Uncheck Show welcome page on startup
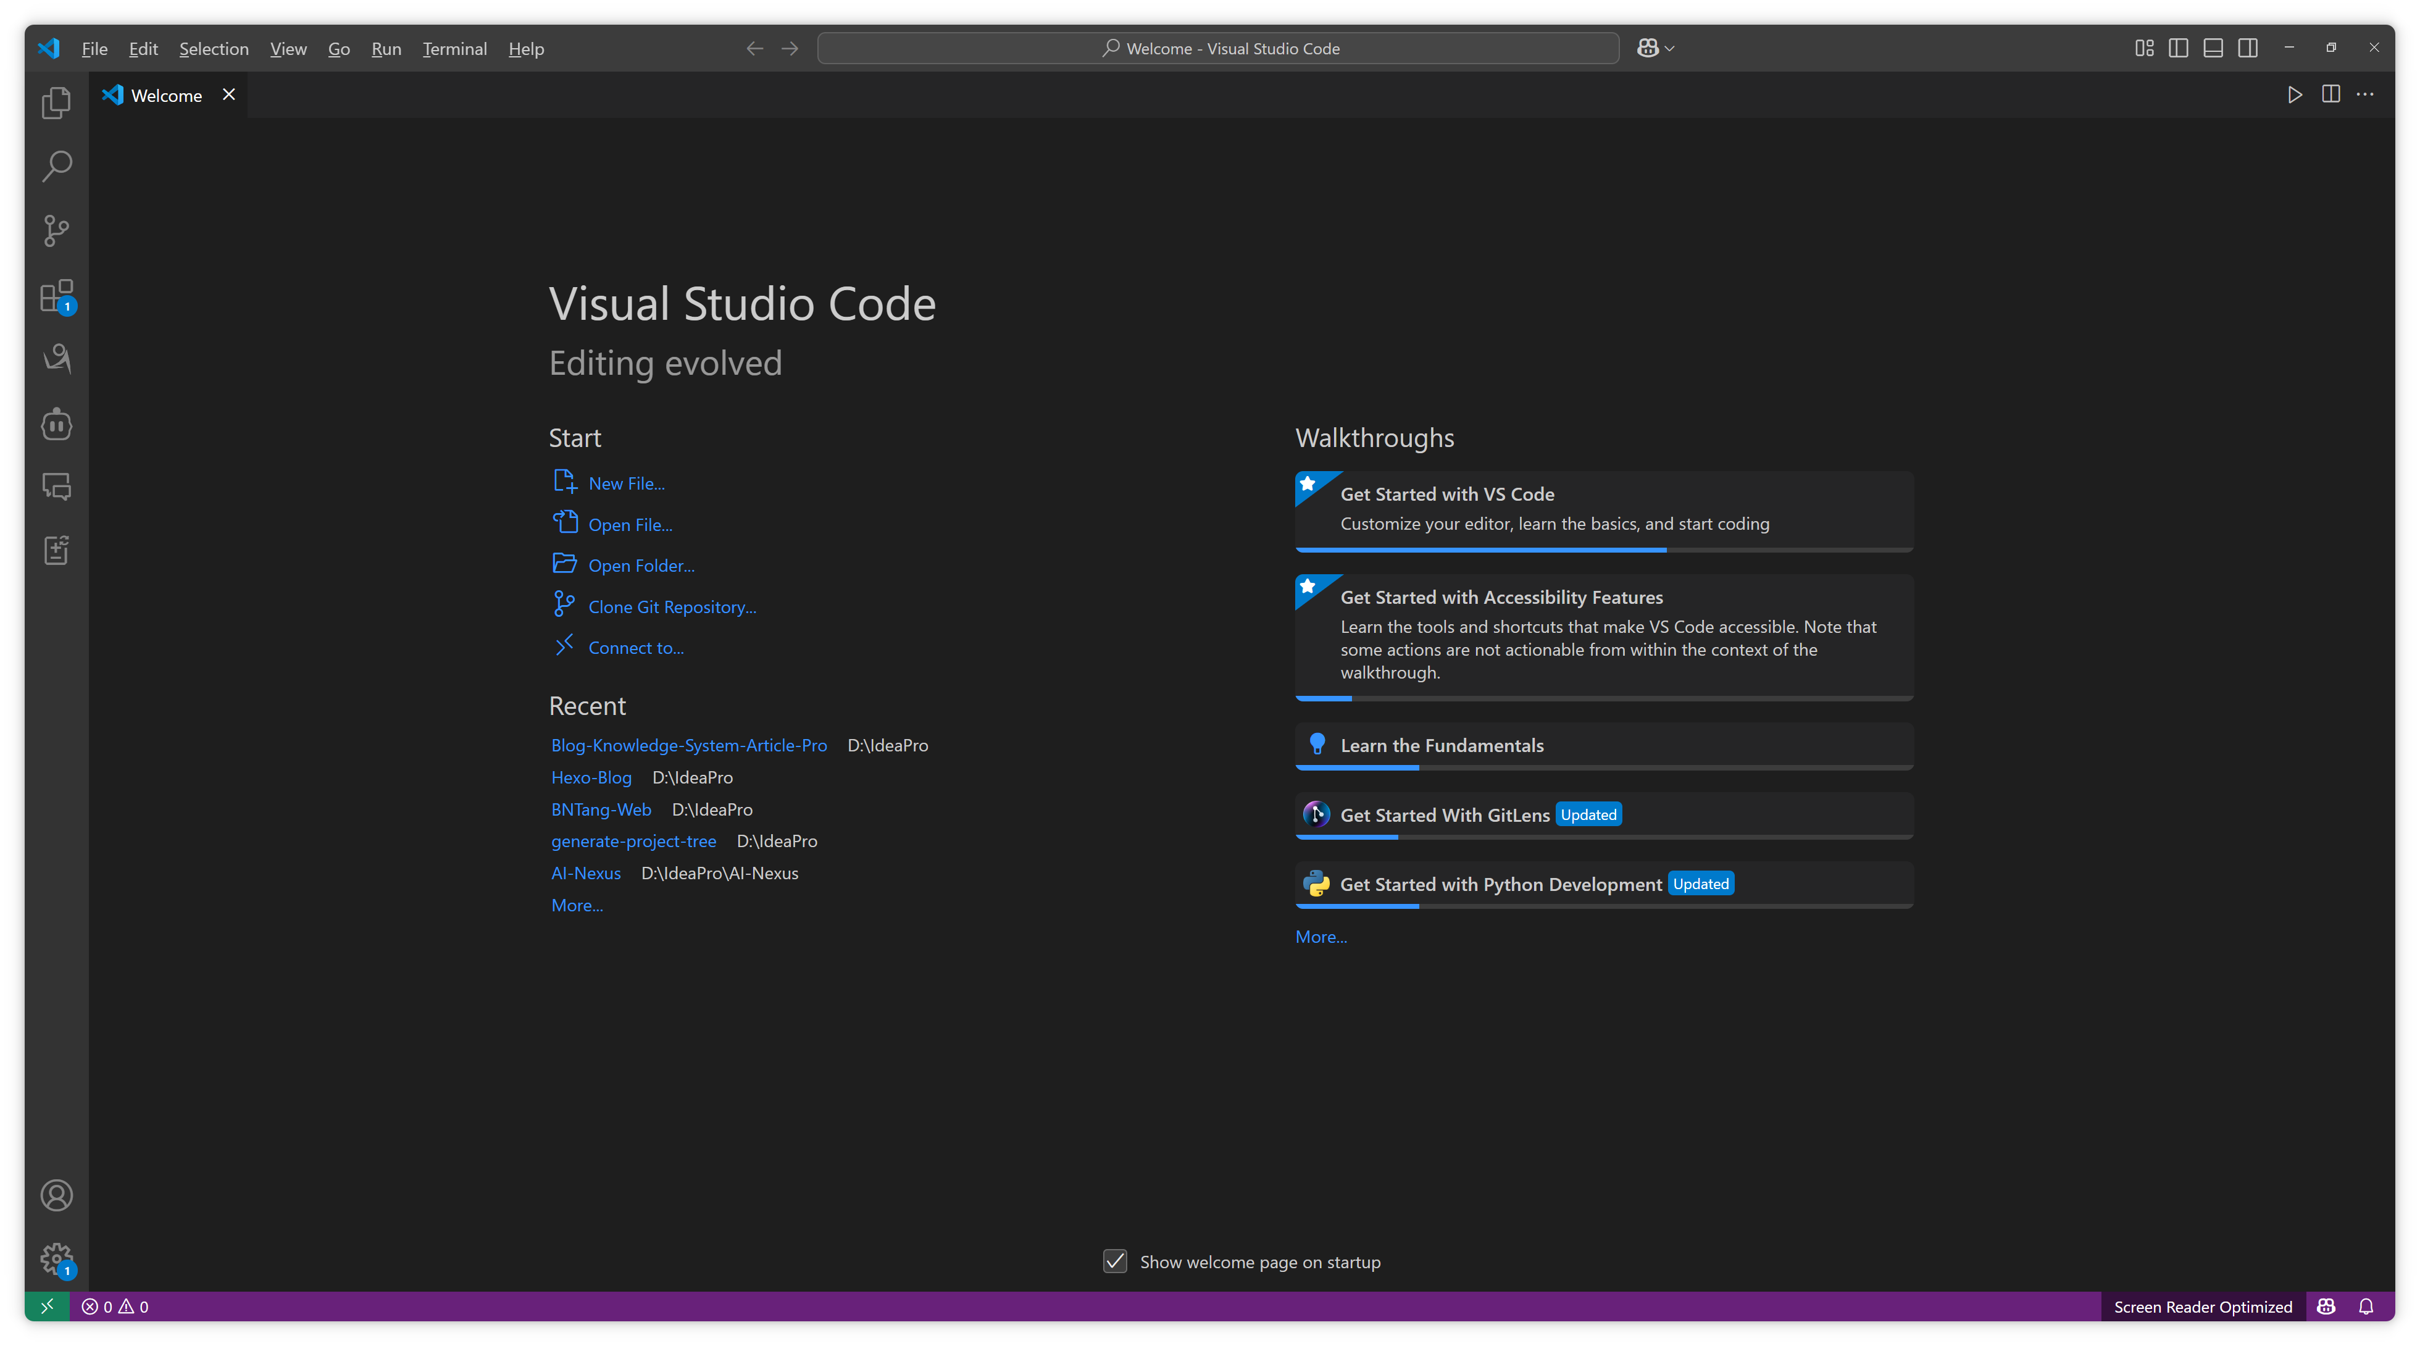 [1115, 1261]
